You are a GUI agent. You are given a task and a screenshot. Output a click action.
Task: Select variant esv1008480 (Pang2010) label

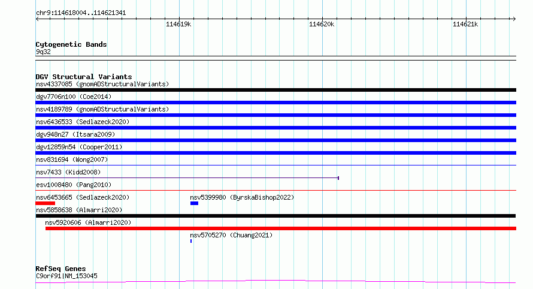[x=74, y=185]
